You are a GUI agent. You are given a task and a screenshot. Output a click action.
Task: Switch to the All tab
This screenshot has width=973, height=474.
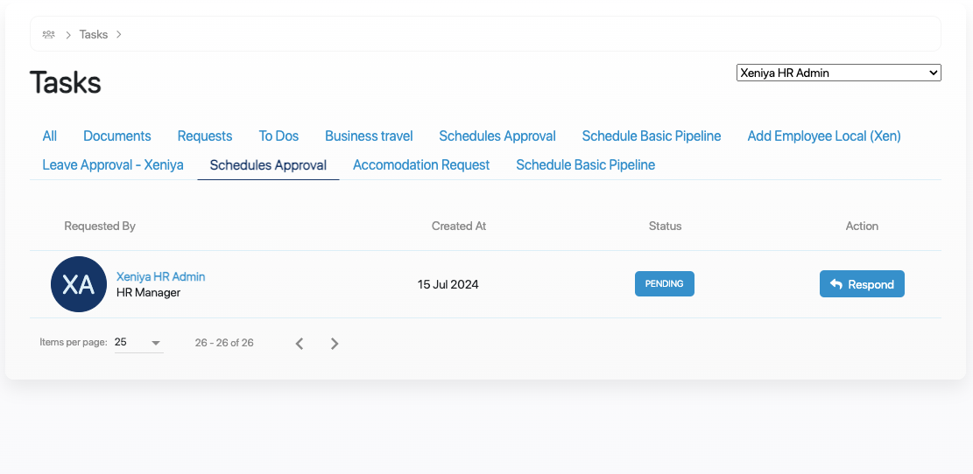pyautogui.click(x=50, y=136)
